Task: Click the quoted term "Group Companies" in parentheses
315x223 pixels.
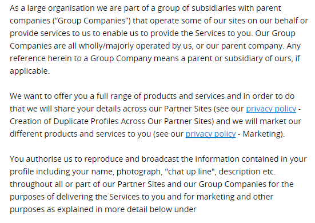Action: pyautogui.click(x=91, y=21)
